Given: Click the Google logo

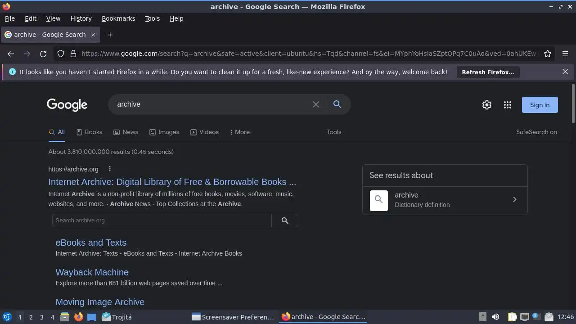Looking at the screenshot, I should coord(67,105).
